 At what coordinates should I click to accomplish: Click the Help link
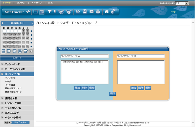(173, 12)
